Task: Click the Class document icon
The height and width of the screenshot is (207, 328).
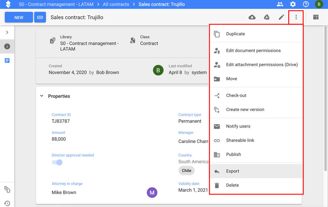Action: 133,40
